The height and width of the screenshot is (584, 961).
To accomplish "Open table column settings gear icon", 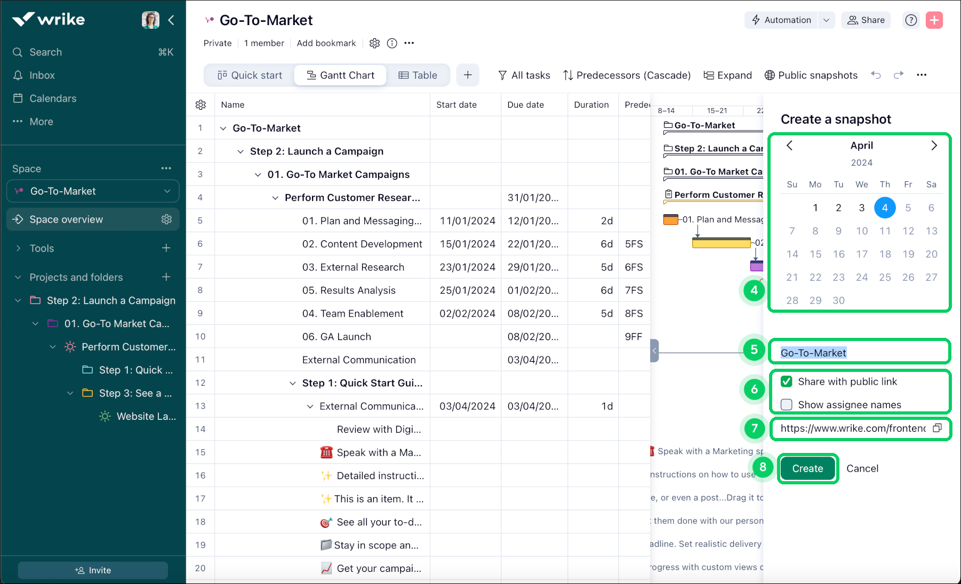I will pyautogui.click(x=201, y=105).
